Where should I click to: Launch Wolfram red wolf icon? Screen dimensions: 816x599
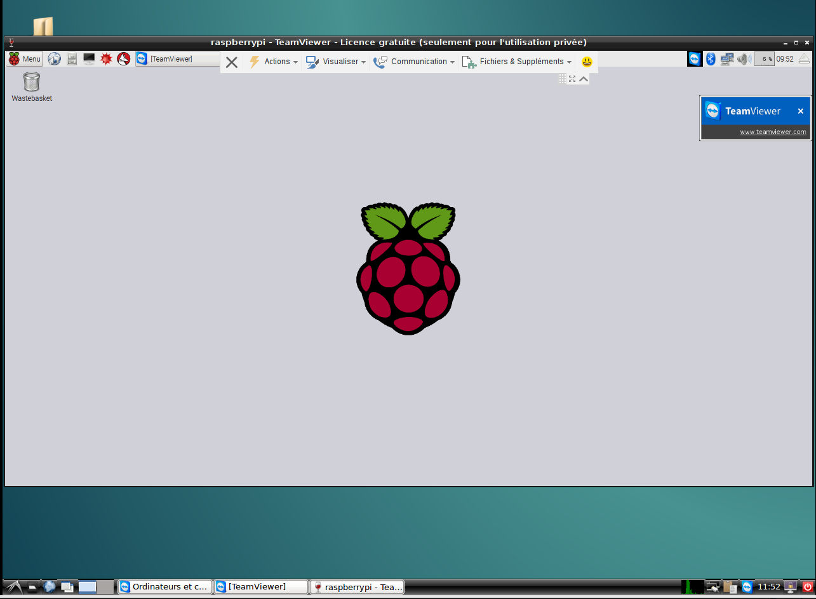click(x=124, y=59)
